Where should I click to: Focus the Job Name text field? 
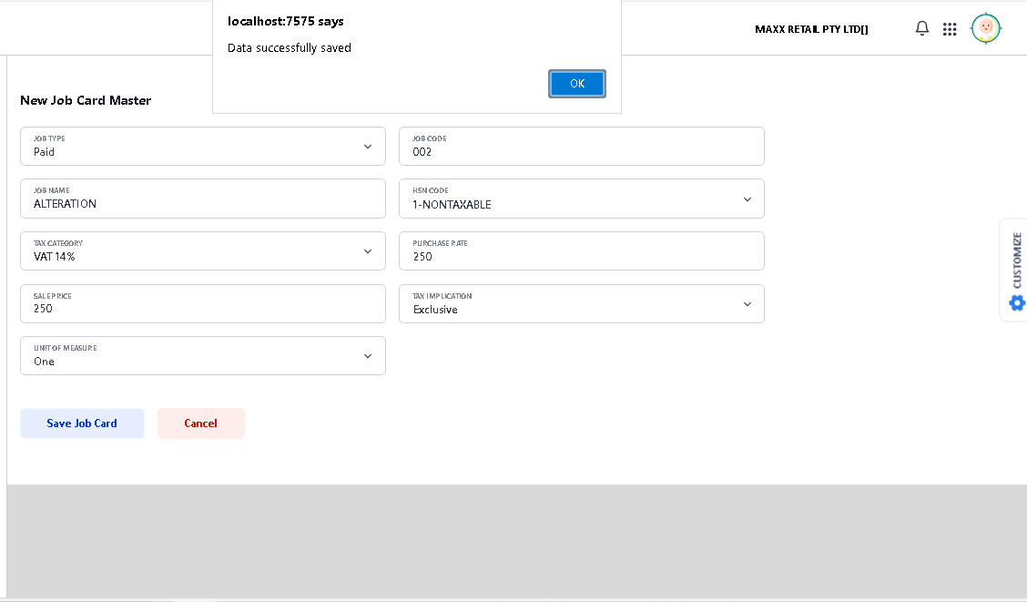coord(202,199)
